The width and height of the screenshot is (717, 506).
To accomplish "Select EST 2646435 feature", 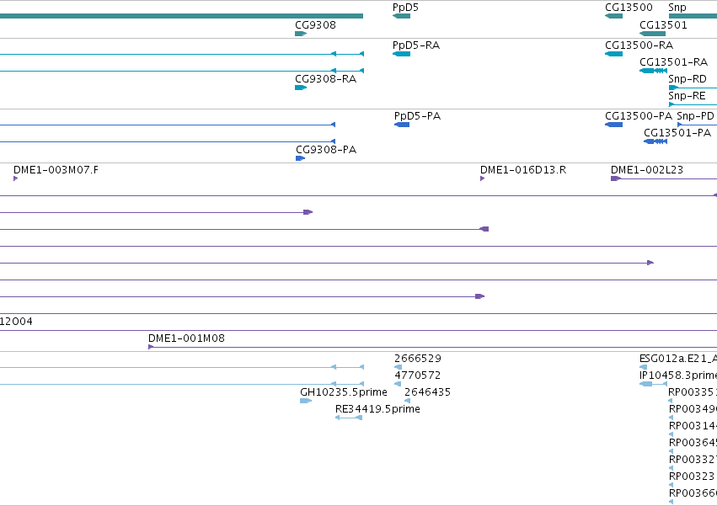I will click(408, 401).
